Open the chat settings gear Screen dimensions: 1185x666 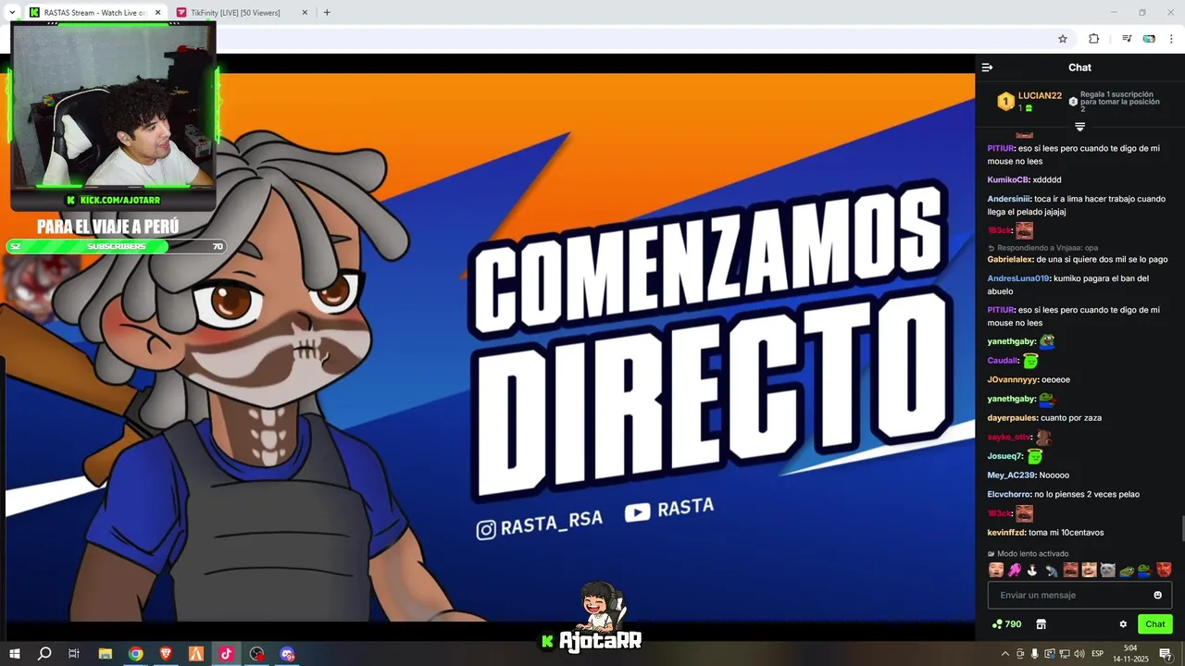coord(1123,624)
